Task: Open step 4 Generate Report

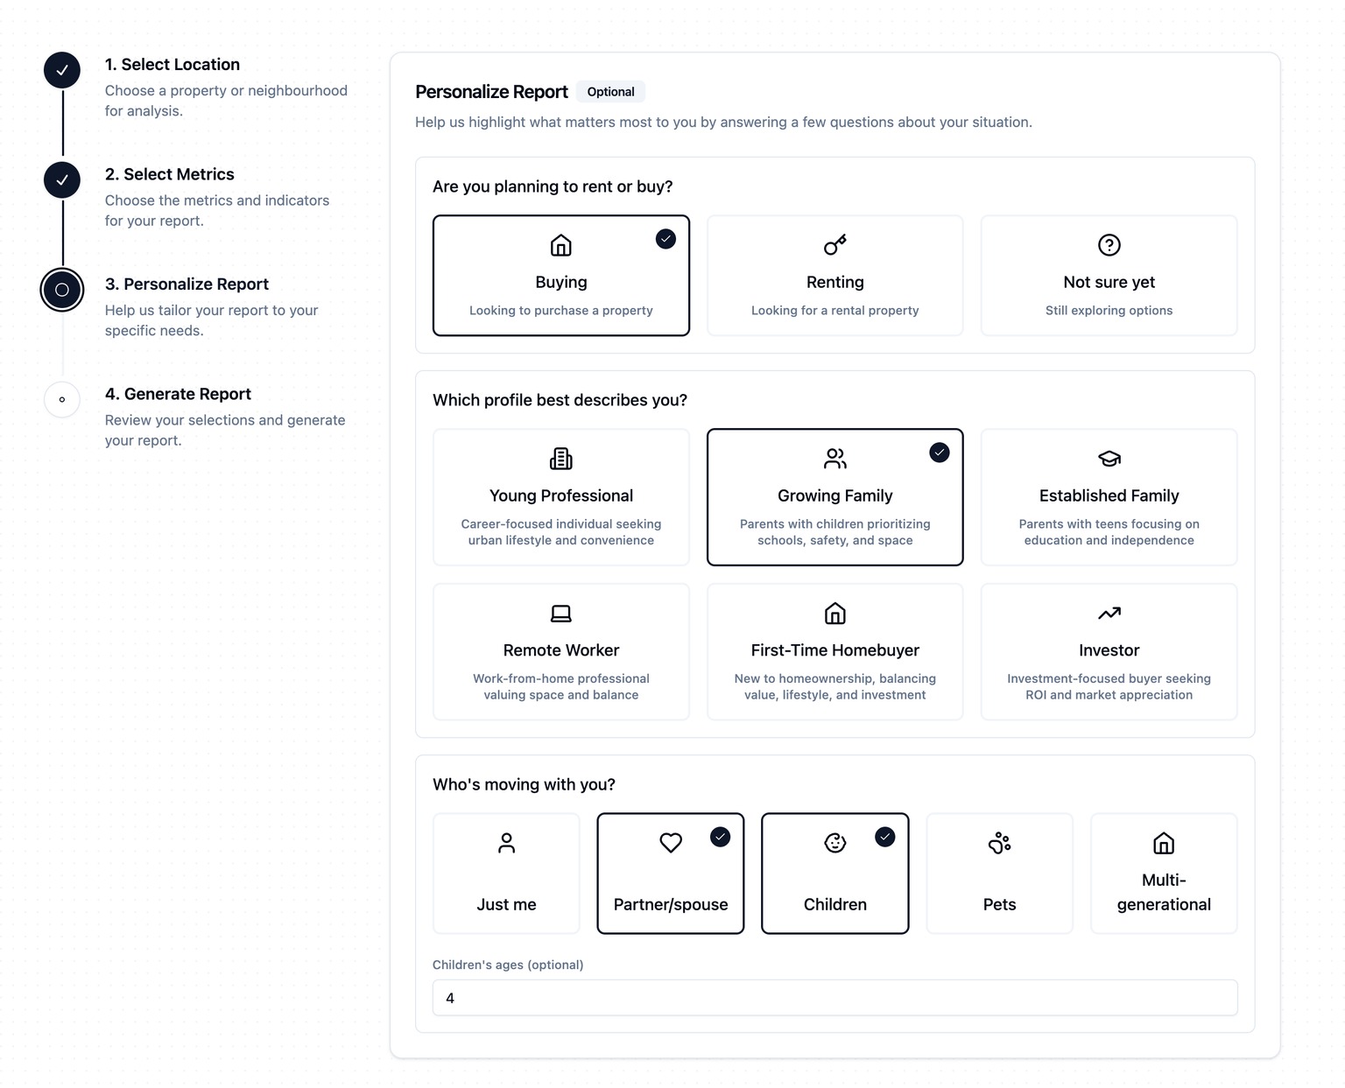Action: (61, 400)
